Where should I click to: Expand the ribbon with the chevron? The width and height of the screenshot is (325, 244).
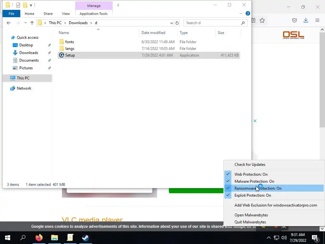click(x=241, y=13)
